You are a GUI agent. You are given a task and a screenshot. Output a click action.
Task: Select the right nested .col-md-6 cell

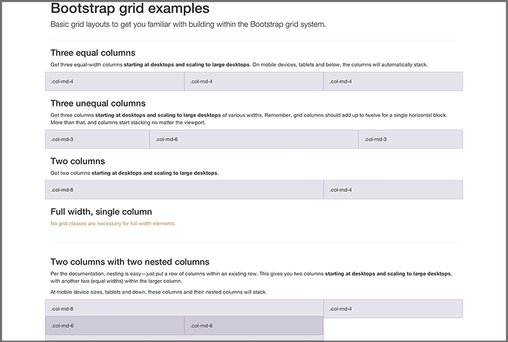(254, 326)
